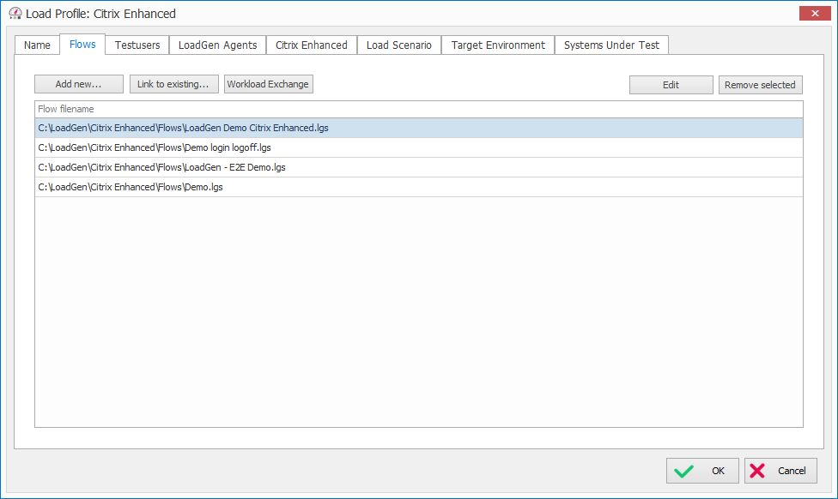Select LoadGen Demo Citrix Enhanced.lgs row
This screenshot has height=499, width=838.
[419, 128]
